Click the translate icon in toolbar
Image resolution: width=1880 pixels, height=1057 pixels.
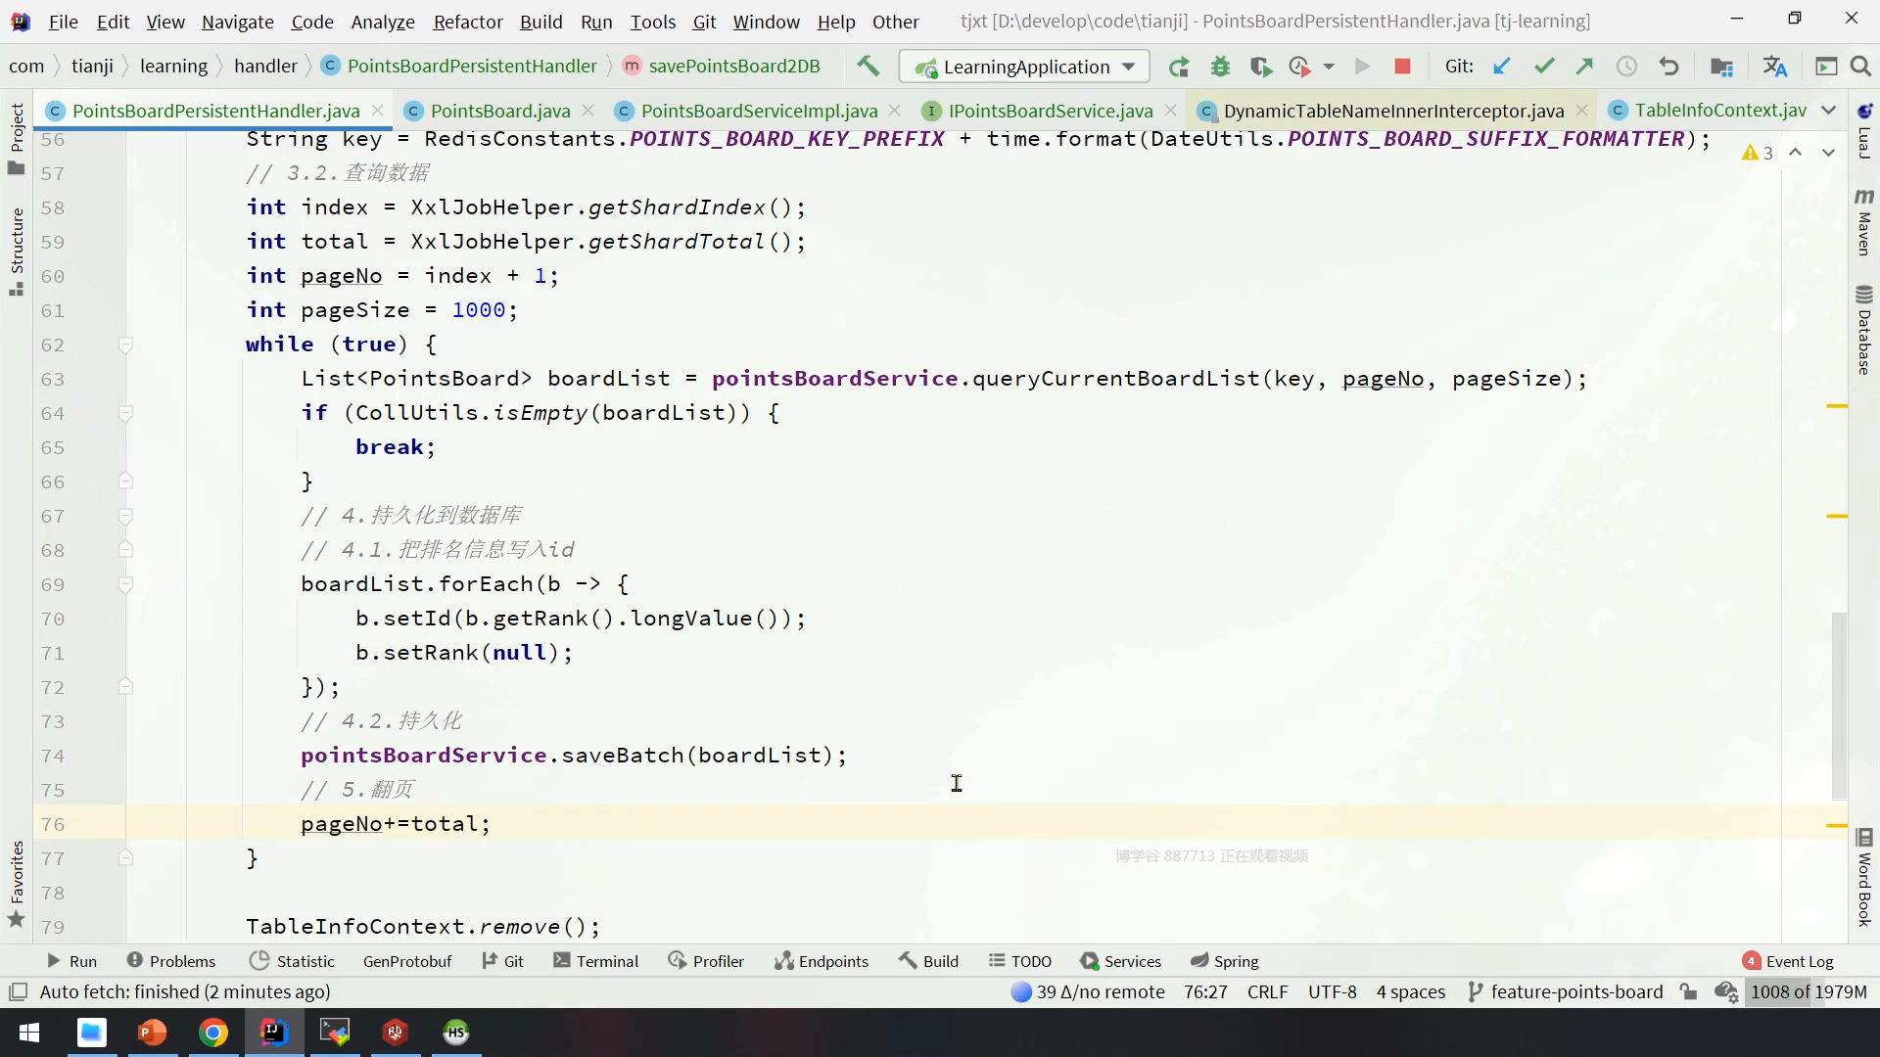click(x=1774, y=67)
